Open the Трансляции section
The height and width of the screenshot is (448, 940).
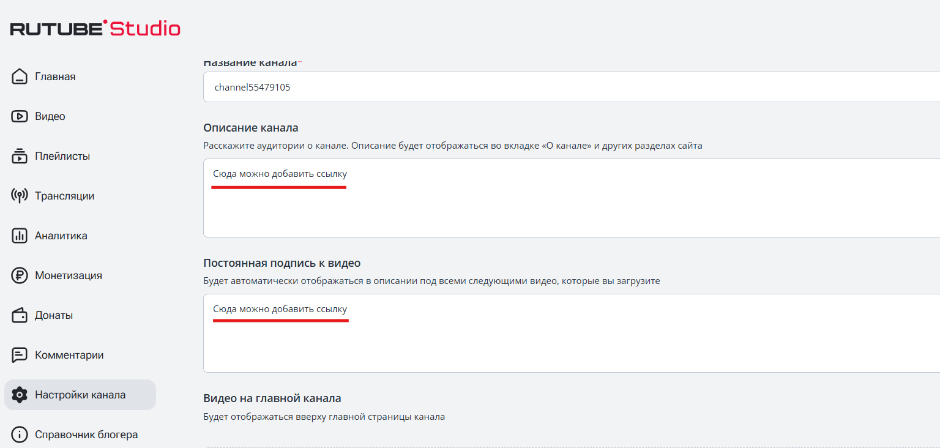tap(65, 195)
